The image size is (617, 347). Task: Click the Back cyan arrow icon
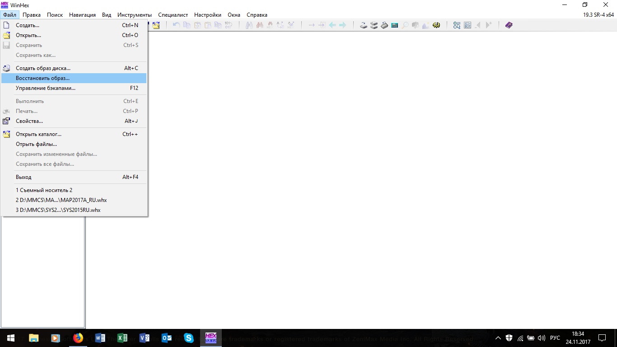[332, 25]
